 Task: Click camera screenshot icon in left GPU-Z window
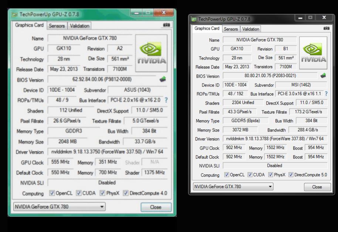(x=166, y=25)
